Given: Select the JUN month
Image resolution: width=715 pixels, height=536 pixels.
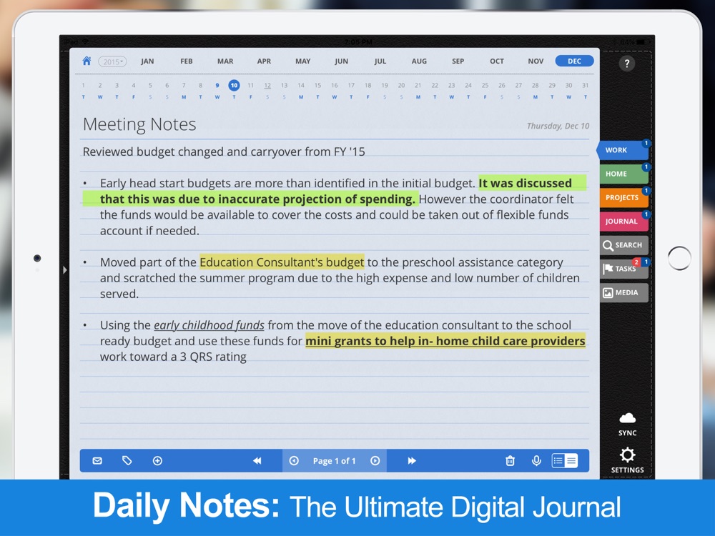Looking at the screenshot, I should pyautogui.click(x=342, y=61).
